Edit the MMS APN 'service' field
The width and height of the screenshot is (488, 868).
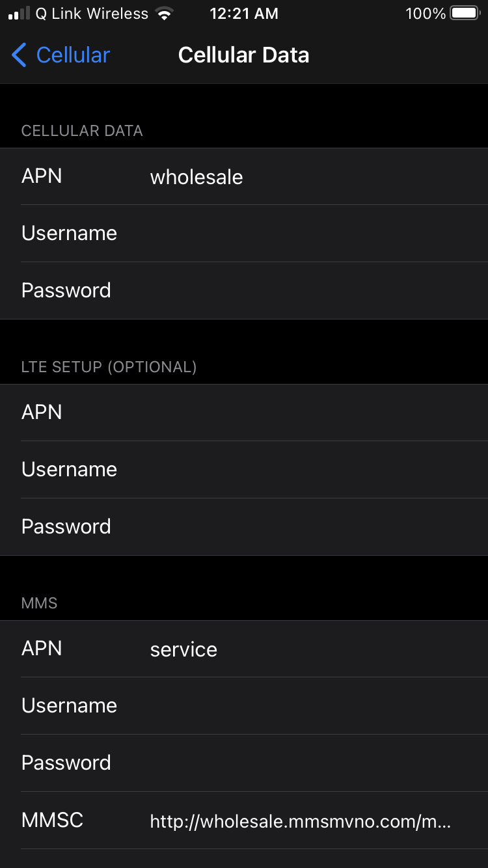(x=312, y=649)
